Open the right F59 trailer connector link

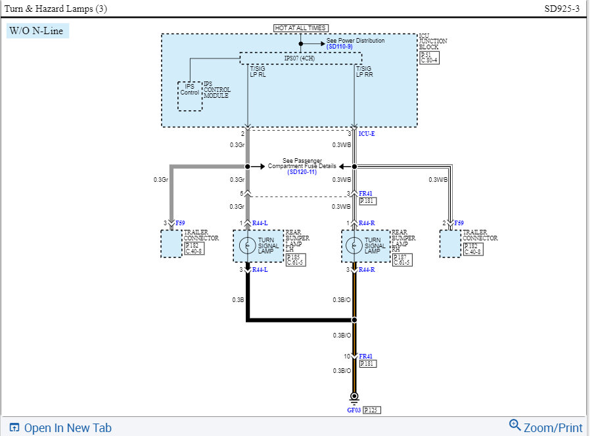[459, 223]
